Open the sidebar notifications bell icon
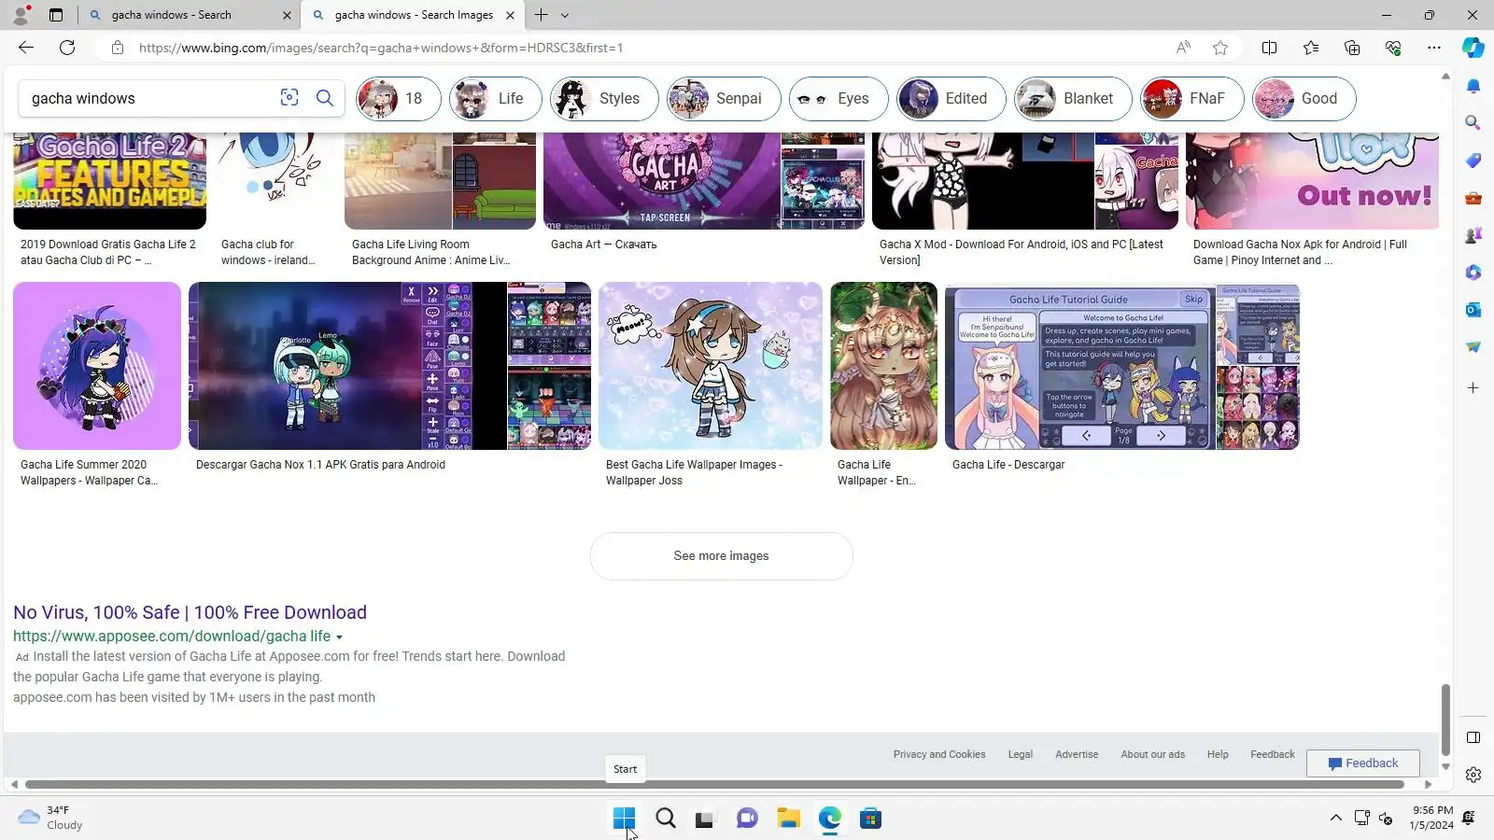 [x=1473, y=86]
